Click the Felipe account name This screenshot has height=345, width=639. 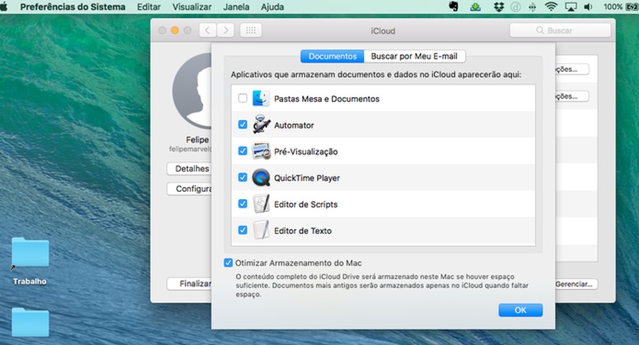pos(197,139)
